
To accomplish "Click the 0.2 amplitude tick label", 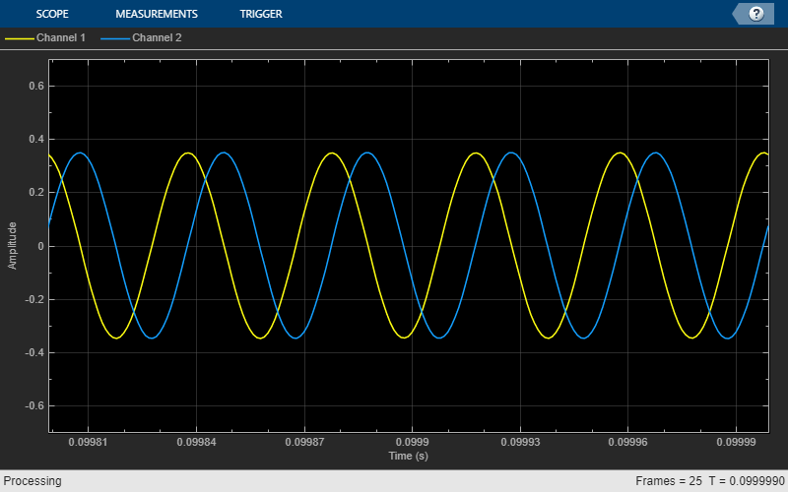I will click(x=36, y=192).
